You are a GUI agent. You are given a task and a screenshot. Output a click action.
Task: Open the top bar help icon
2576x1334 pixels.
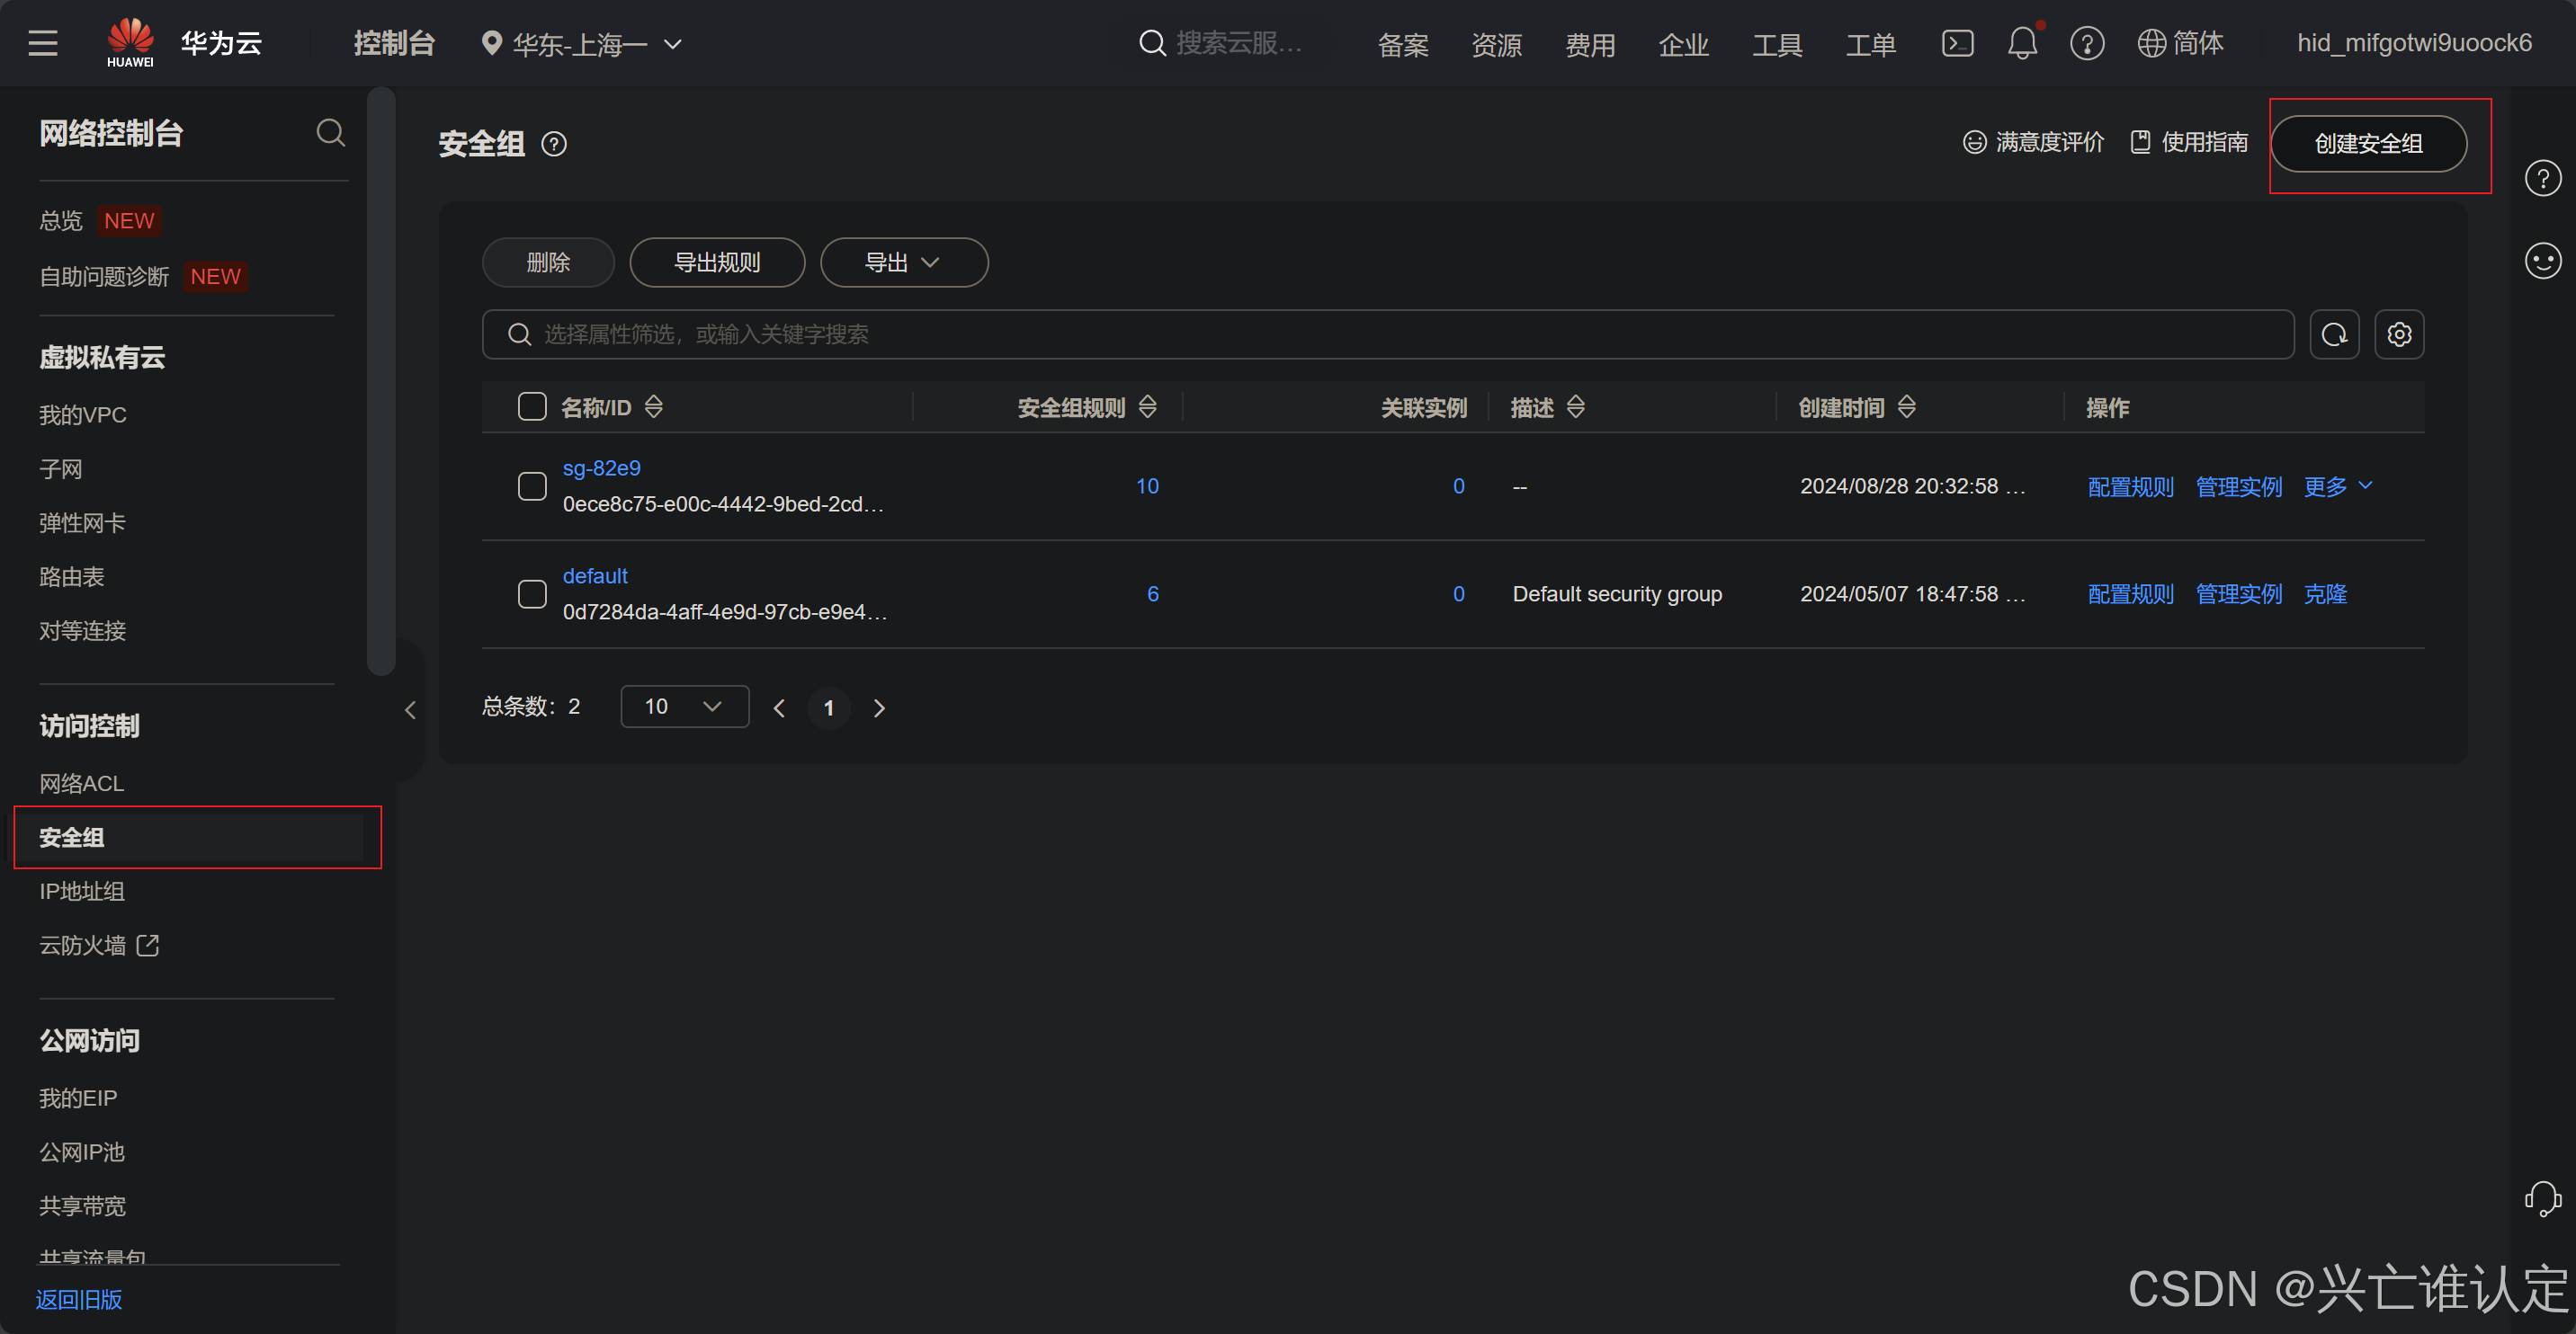click(2087, 43)
